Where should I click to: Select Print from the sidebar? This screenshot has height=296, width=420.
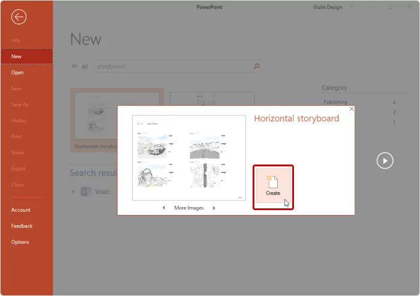coord(16,136)
